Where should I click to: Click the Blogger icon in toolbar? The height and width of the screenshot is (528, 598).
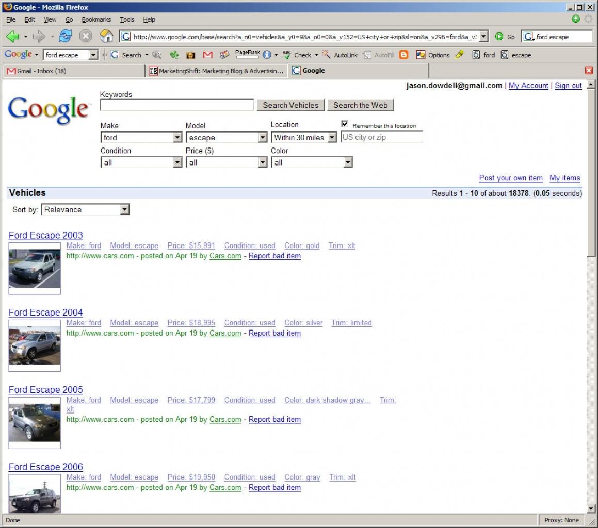click(403, 55)
